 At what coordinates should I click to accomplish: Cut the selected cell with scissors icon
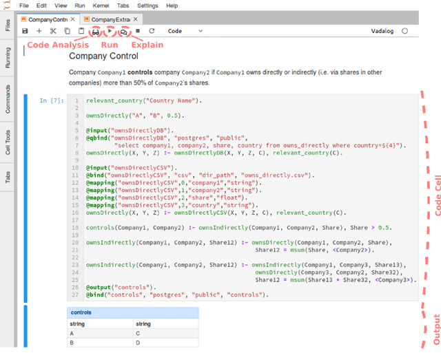(x=53, y=31)
